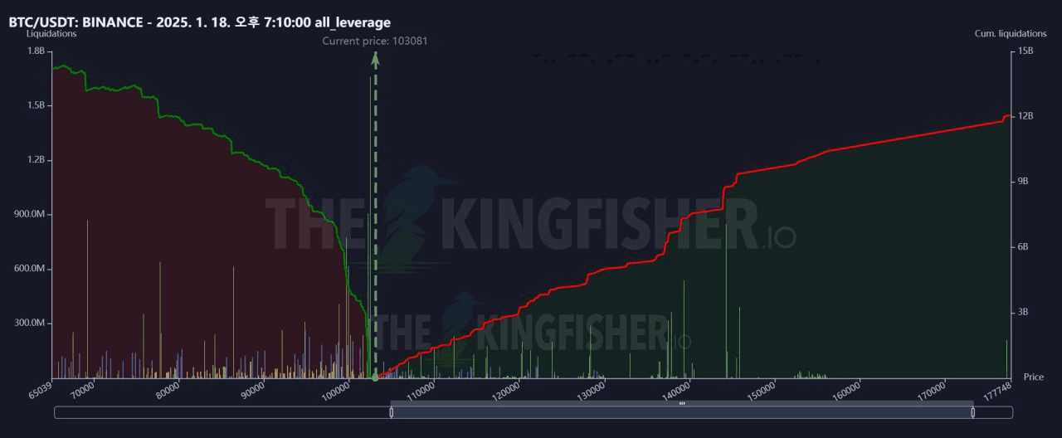This screenshot has width=1062, height=438.
Task: Click the right handle of the zoom range slider
Action: [972, 412]
